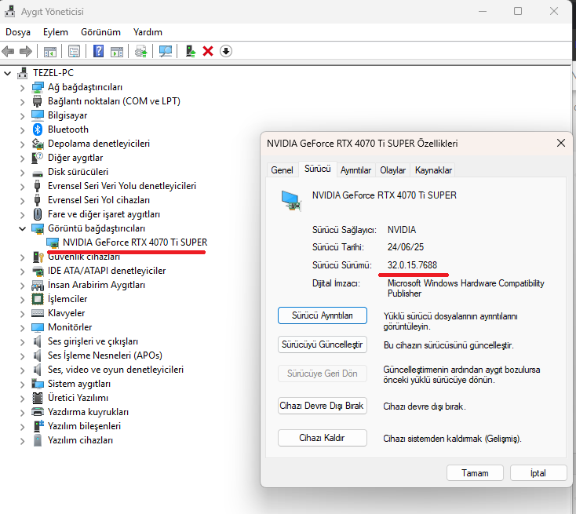Click the Klavyeler keyboard icon

[x=38, y=313]
